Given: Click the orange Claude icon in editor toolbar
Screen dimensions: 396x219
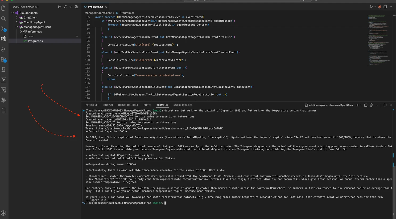Looking at the screenshot, I should click(x=379, y=7).
